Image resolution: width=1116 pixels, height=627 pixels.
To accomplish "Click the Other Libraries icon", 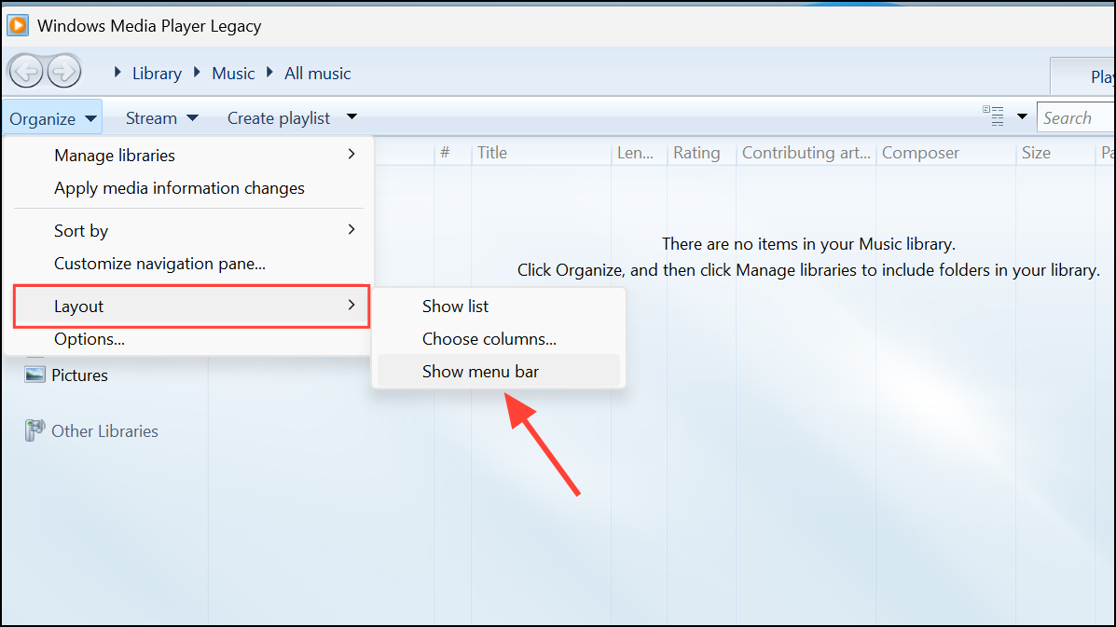I will pos(34,430).
